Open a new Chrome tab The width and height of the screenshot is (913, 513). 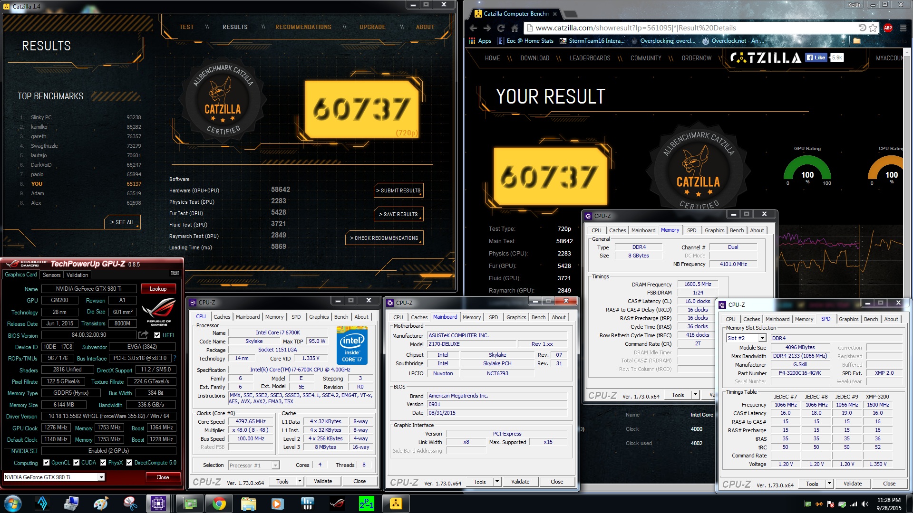pos(570,14)
